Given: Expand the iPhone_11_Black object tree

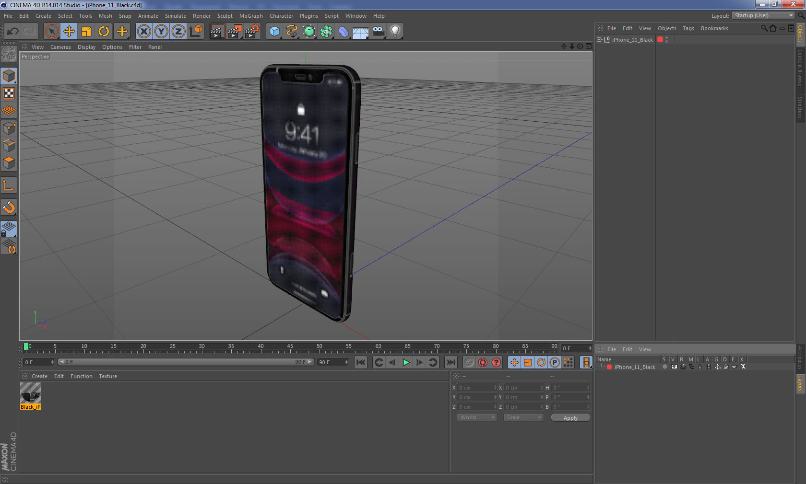Looking at the screenshot, I should [x=599, y=40].
